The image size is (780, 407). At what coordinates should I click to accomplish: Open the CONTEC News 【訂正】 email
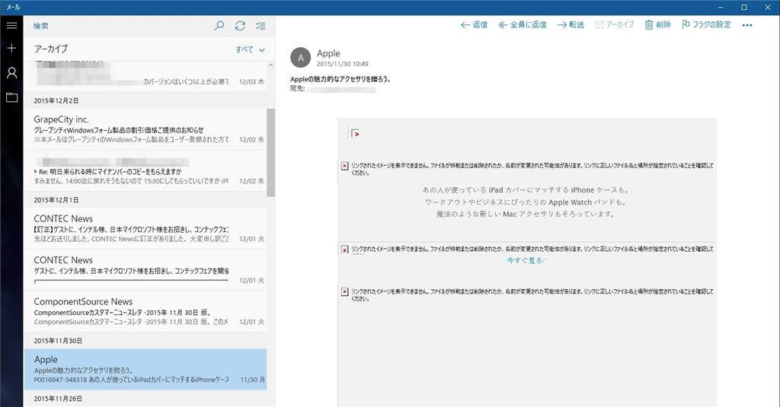[145, 228]
